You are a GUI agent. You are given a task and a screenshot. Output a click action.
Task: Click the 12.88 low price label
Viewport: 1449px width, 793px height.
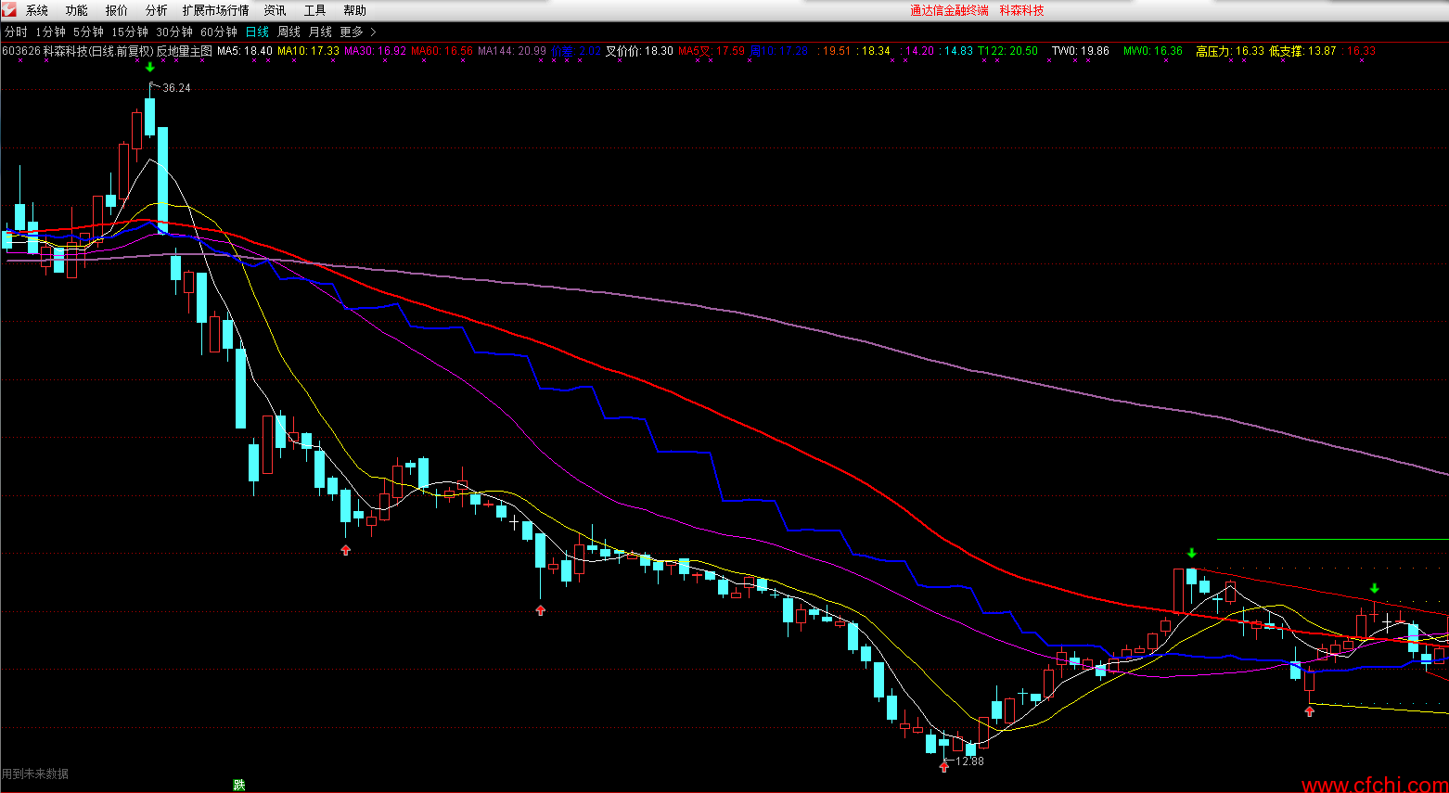(970, 761)
